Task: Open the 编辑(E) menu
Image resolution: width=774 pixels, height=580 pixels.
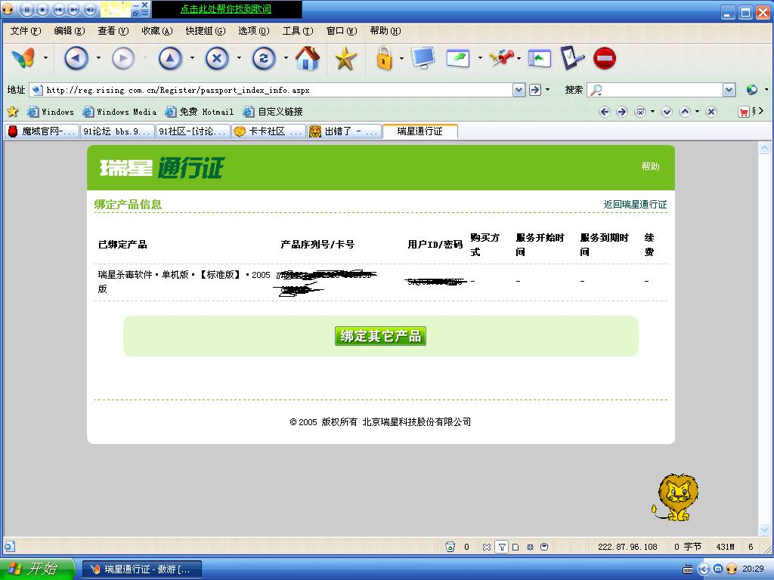Action: tap(69, 30)
